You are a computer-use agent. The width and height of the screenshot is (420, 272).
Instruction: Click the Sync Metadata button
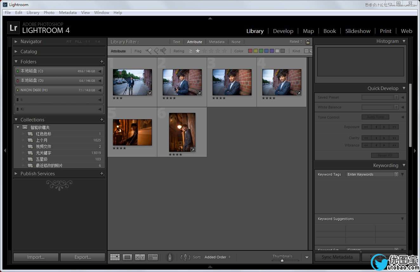coord(337,257)
